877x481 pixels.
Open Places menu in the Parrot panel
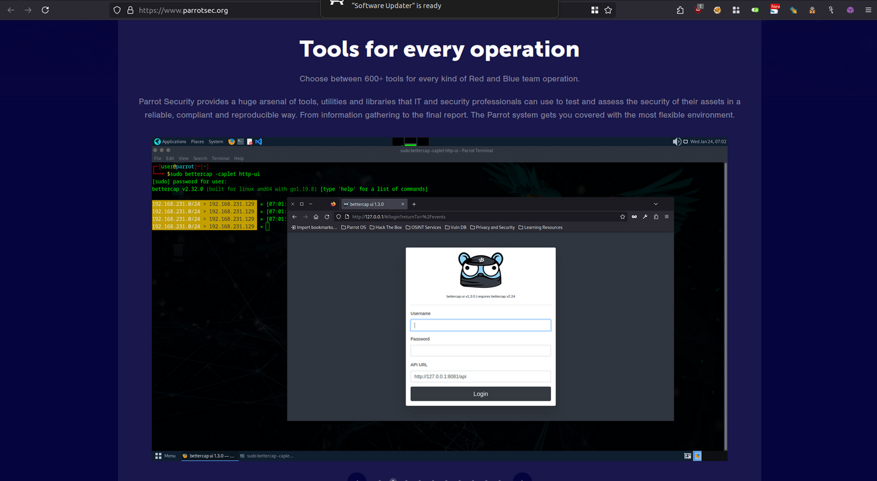tap(197, 142)
